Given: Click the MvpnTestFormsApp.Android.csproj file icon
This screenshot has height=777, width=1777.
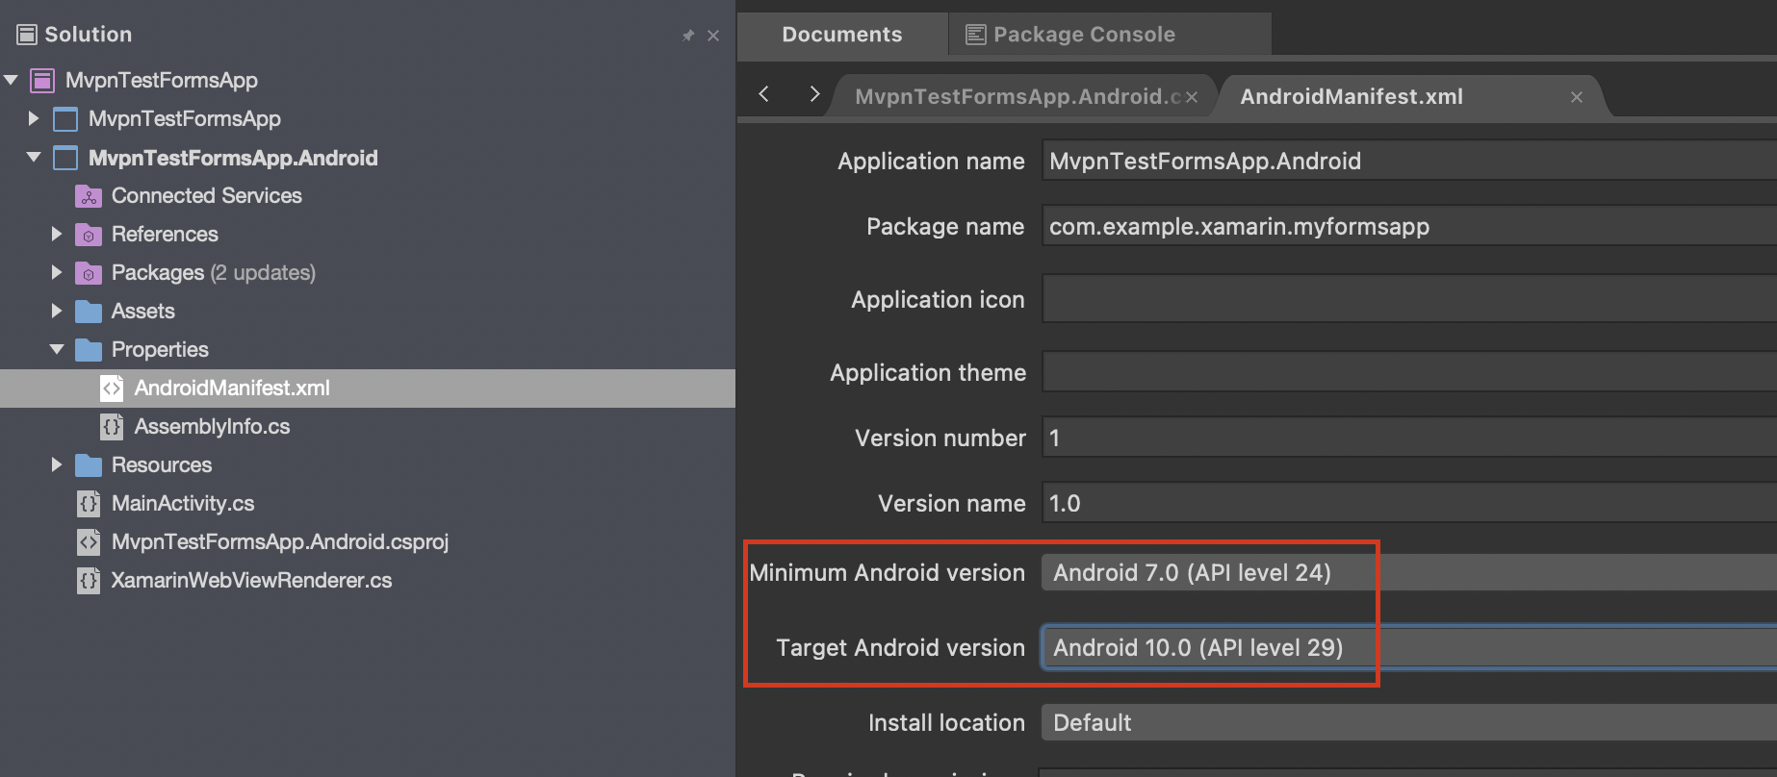Looking at the screenshot, I should click(x=89, y=542).
